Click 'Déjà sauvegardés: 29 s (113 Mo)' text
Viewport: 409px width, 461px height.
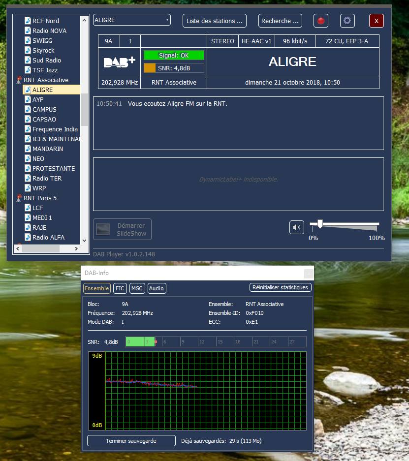click(x=221, y=441)
